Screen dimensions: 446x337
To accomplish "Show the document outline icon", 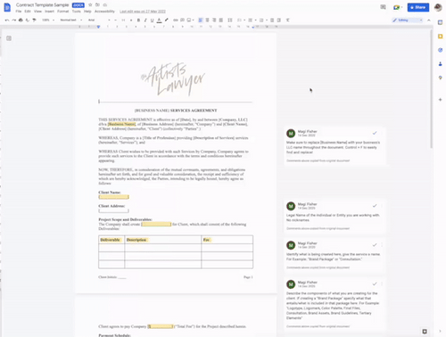I will click(9, 38).
